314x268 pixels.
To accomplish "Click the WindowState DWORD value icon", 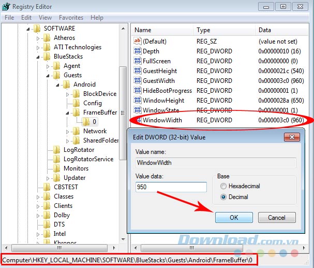I will click(x=138, y=110).
